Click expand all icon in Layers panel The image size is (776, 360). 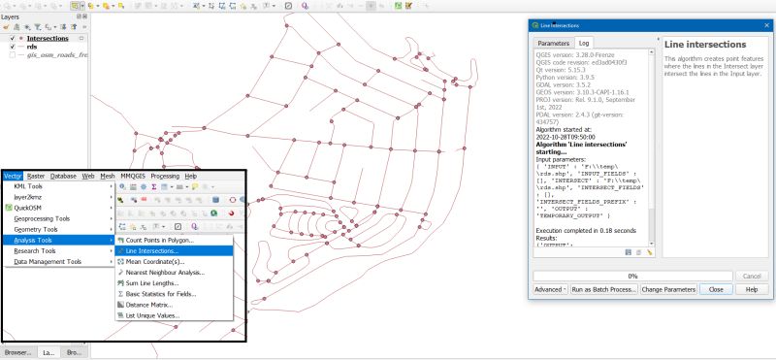63,27
